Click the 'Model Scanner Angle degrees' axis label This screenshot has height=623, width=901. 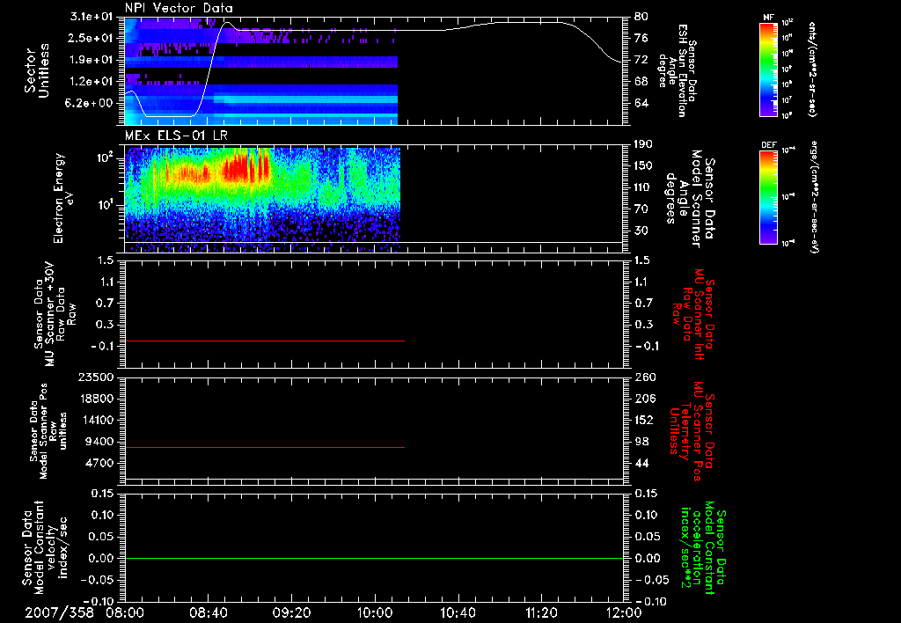691,199
